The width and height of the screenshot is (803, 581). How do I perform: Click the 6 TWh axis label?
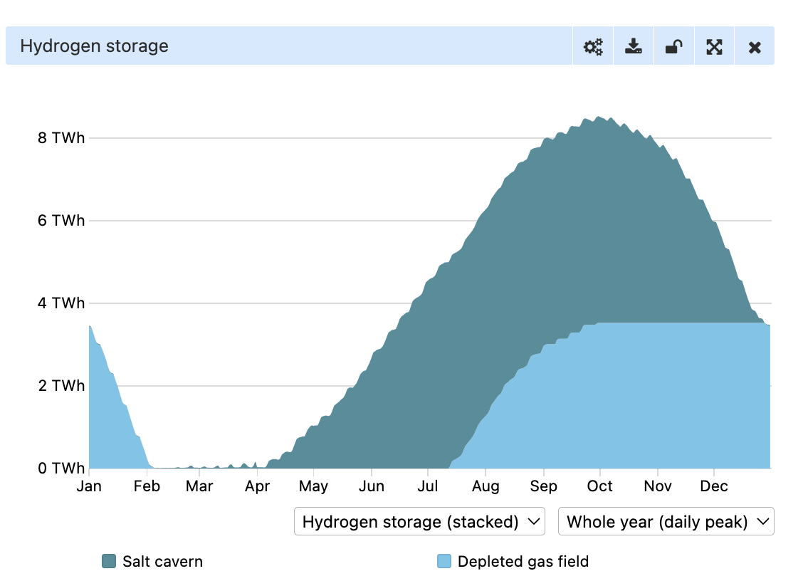pyautogui.click(x=61, y=220)
